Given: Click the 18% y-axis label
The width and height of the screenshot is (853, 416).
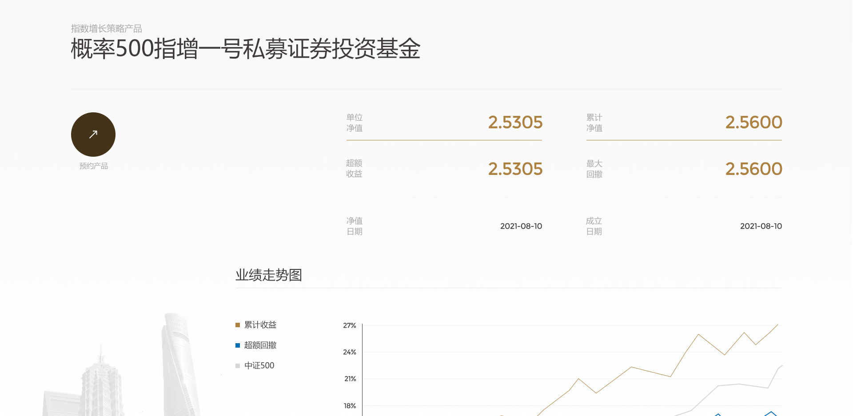Looking at the screenshot, I should click(350, 406).
